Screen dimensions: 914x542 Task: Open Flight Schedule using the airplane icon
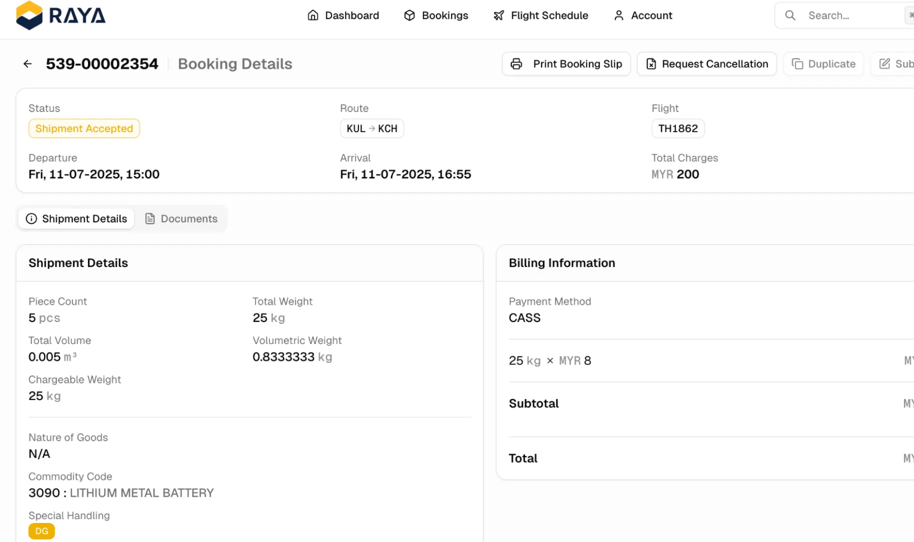click(498, 15)
